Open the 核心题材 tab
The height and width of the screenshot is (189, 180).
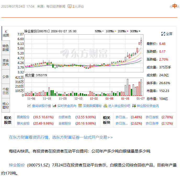pyautogui.click(x=6, y=105)
